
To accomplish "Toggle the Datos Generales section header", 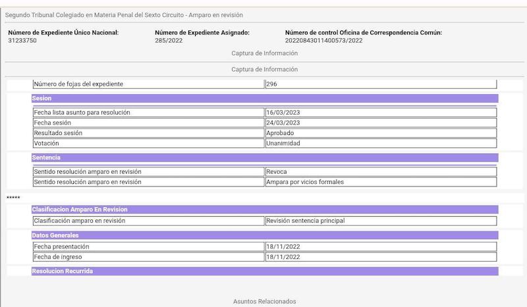I will (264, 235).
